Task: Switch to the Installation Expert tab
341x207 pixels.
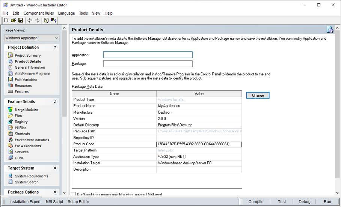Action: pos(25,202)
